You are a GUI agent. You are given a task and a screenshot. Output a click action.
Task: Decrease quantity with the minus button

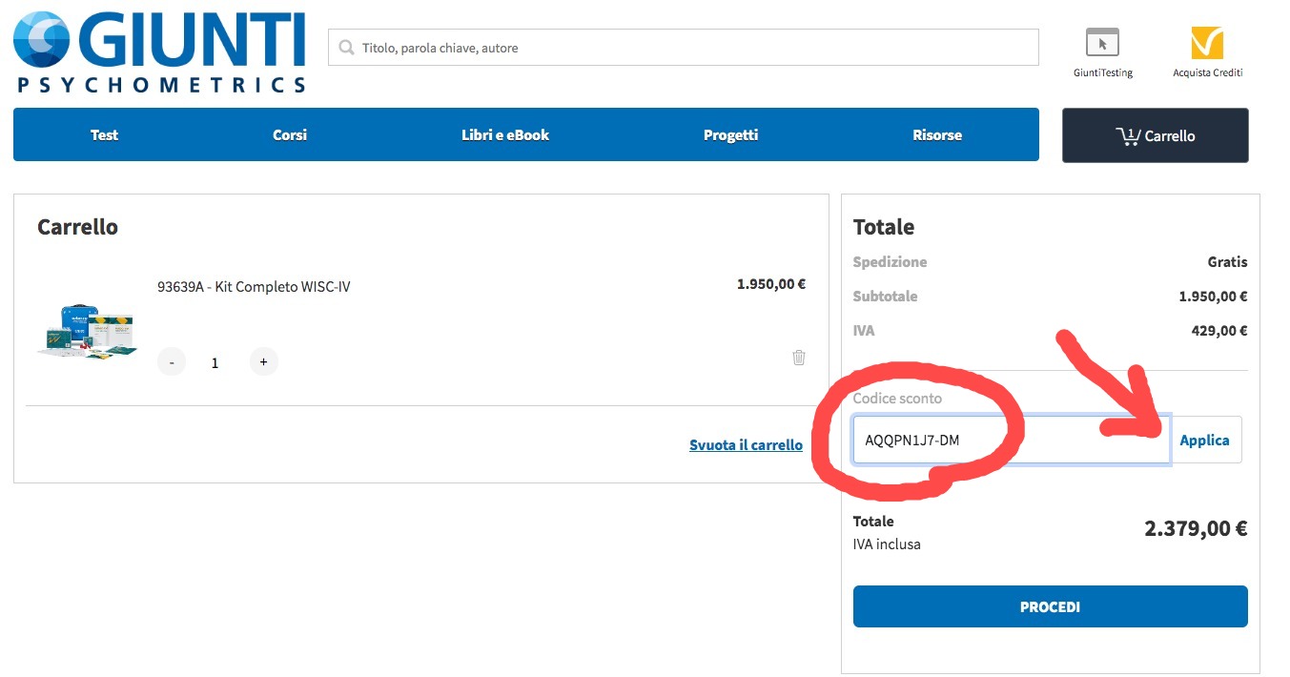[x=172, y=362]
